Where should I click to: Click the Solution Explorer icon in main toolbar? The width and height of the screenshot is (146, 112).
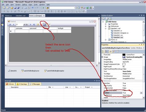[x=78, y=8]
